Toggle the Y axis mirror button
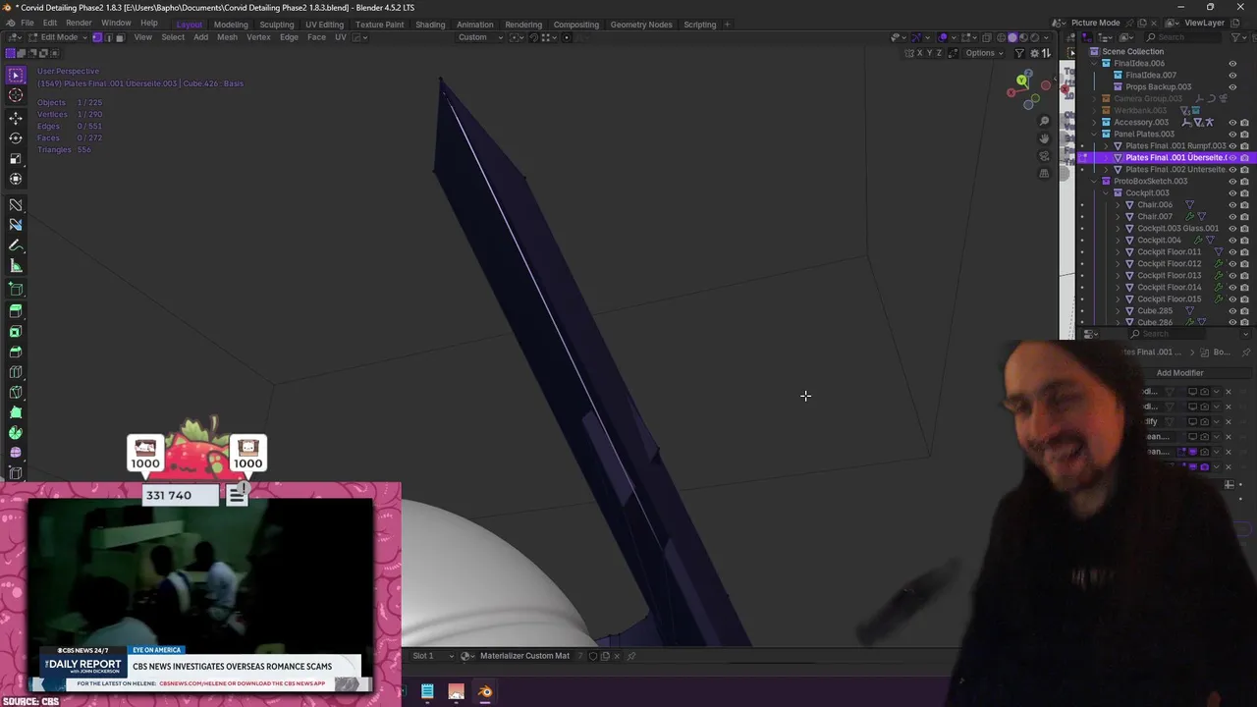 pyautogui.click(x=931, y=53)
